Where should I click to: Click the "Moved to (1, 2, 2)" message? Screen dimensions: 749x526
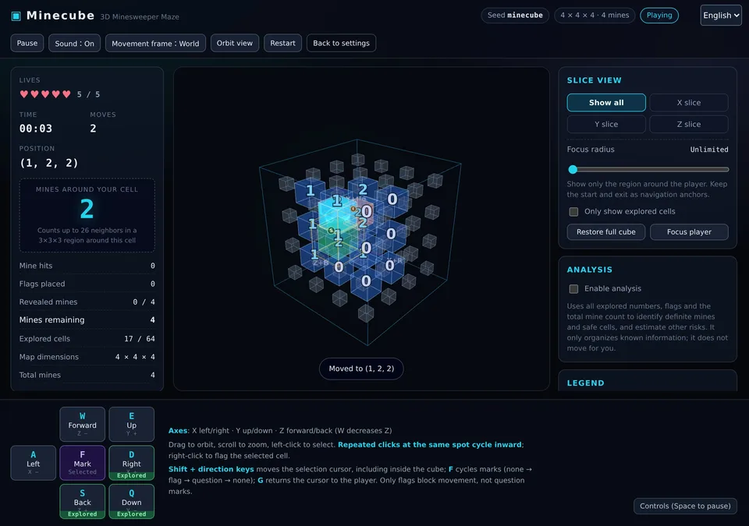click(x=361, y=369)
